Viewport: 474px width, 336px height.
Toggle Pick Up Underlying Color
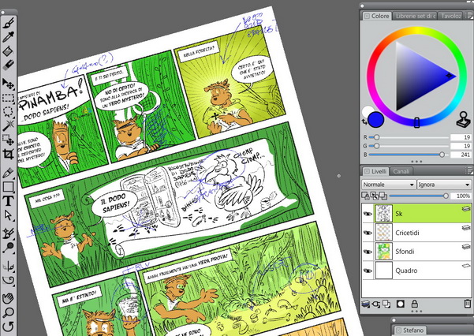375,196
